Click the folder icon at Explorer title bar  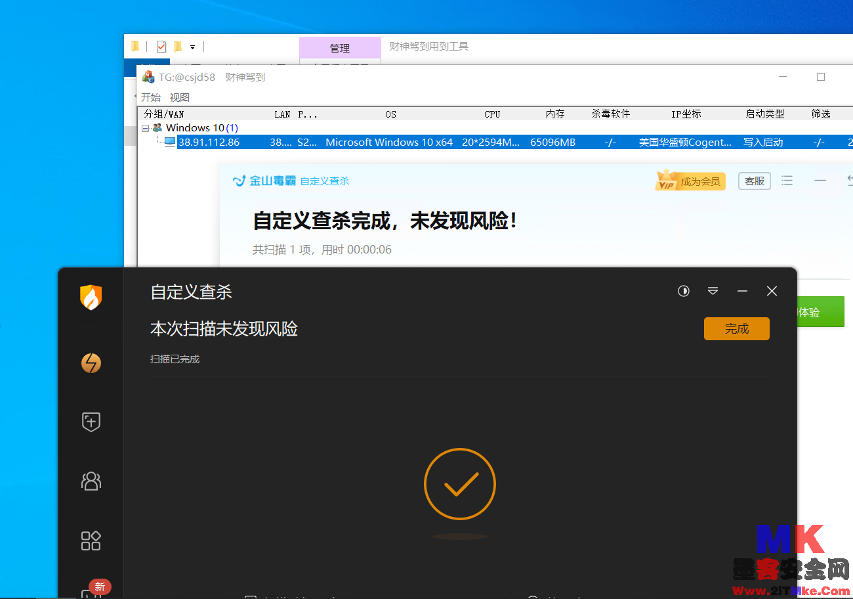tap(135, 46)
